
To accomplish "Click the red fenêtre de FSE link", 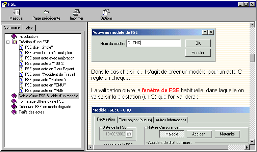I will pyautogui.click(x=161, y=90).
